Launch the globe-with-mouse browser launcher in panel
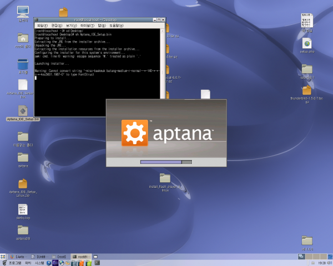The width and height of the screenshot is (333, 266). click(x=62, y=263)
